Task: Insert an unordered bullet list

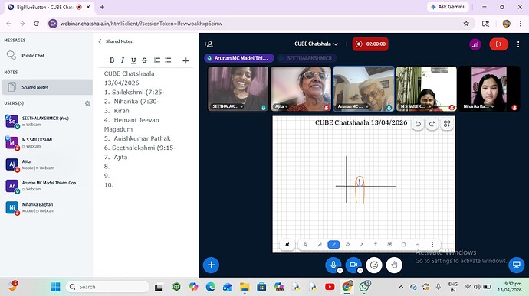Action: pos(168,60)
